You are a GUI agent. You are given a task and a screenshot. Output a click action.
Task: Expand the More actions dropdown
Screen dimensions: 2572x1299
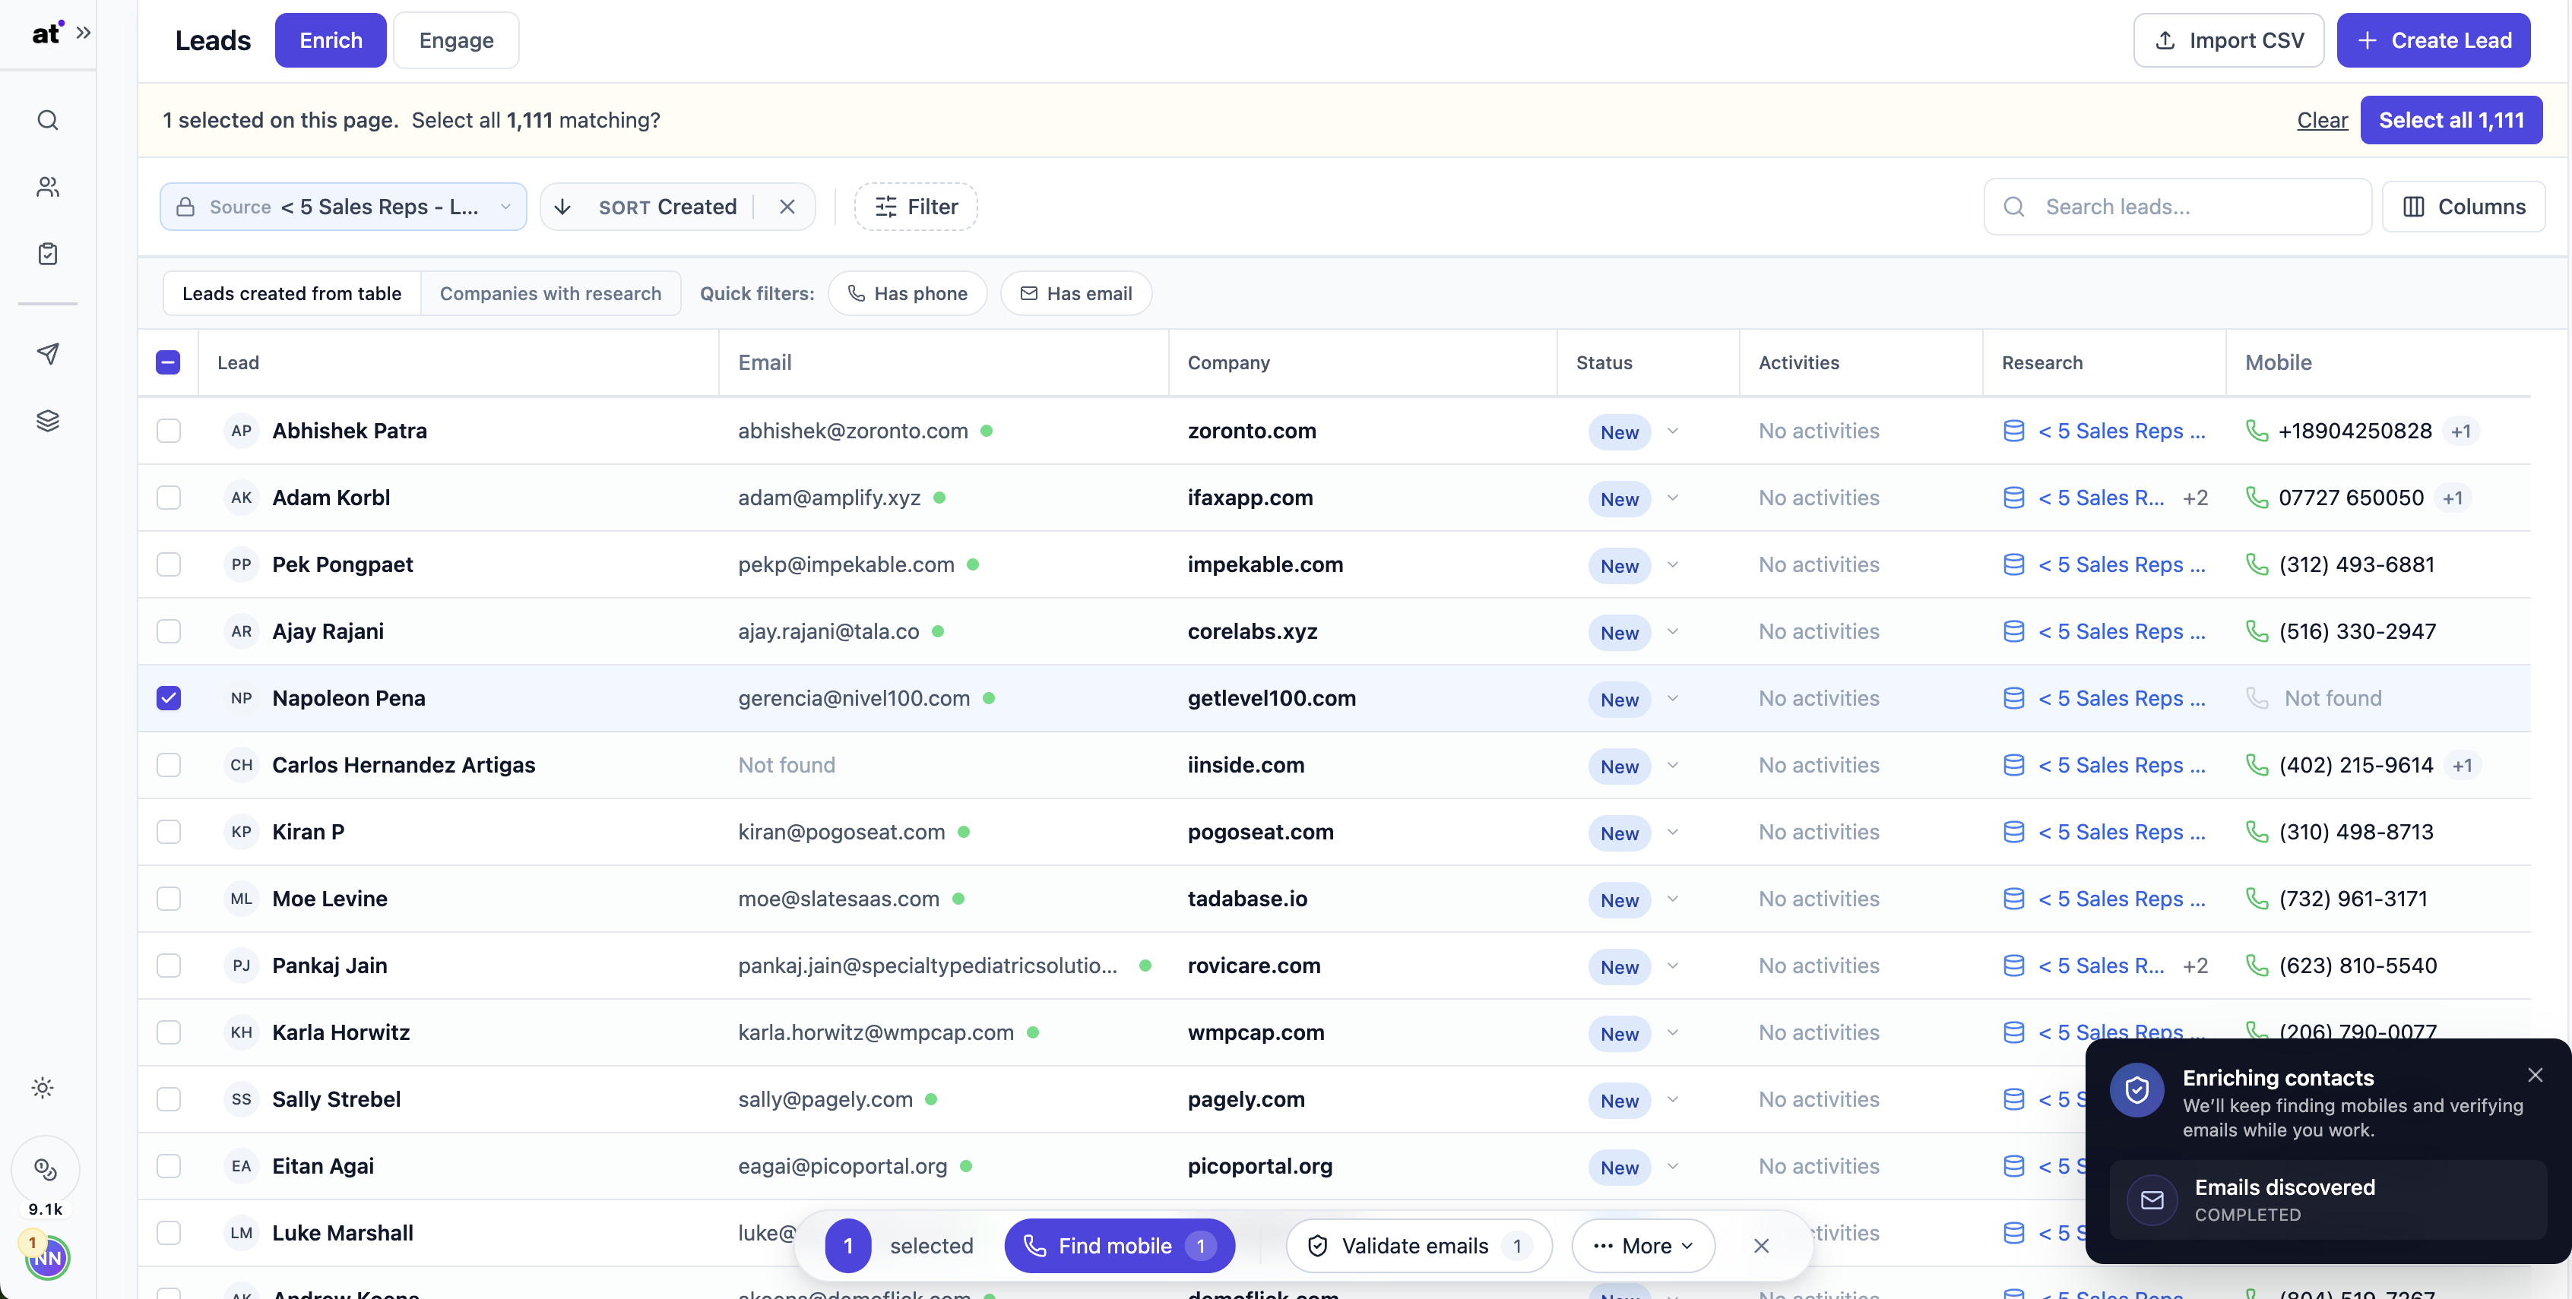1642,1246
